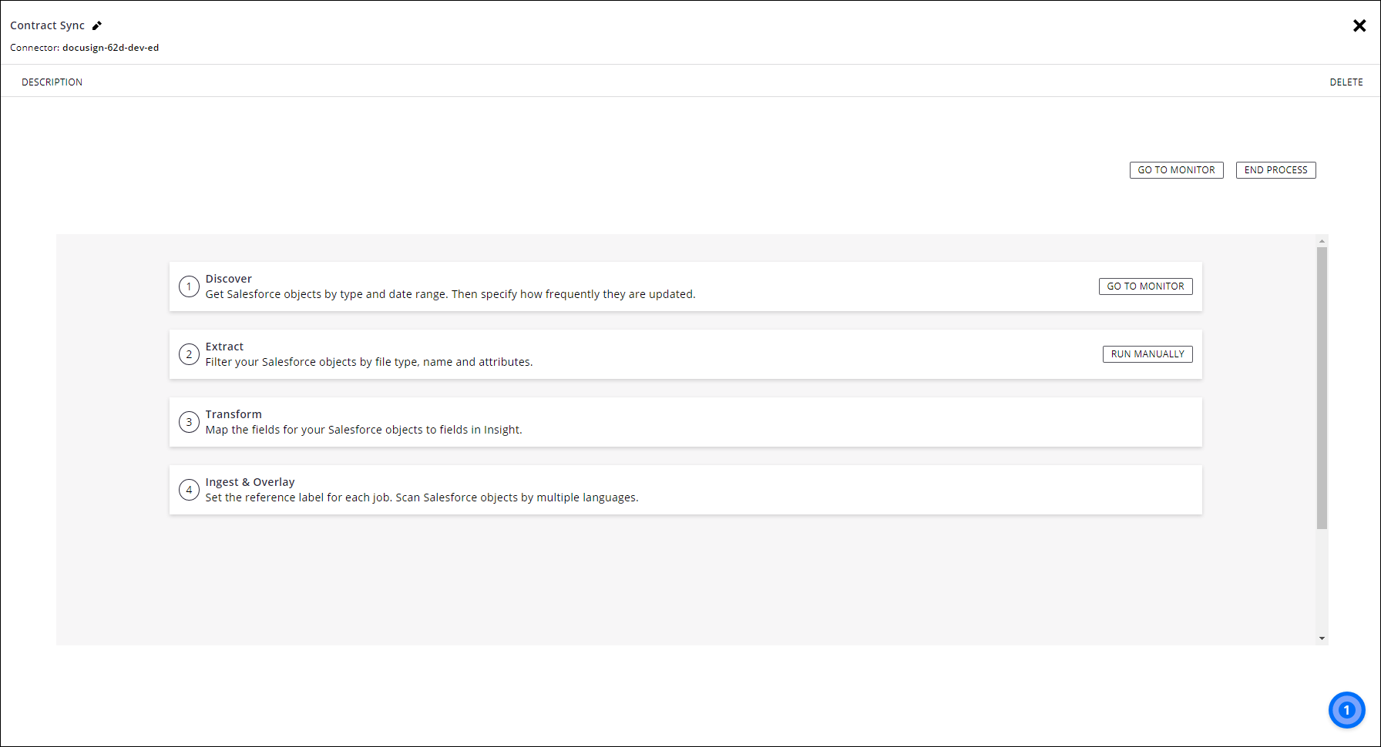Click GO TO MONITOR at the top right
The width and height of the screenshot is (1381, 747).
coord(1176,169)
